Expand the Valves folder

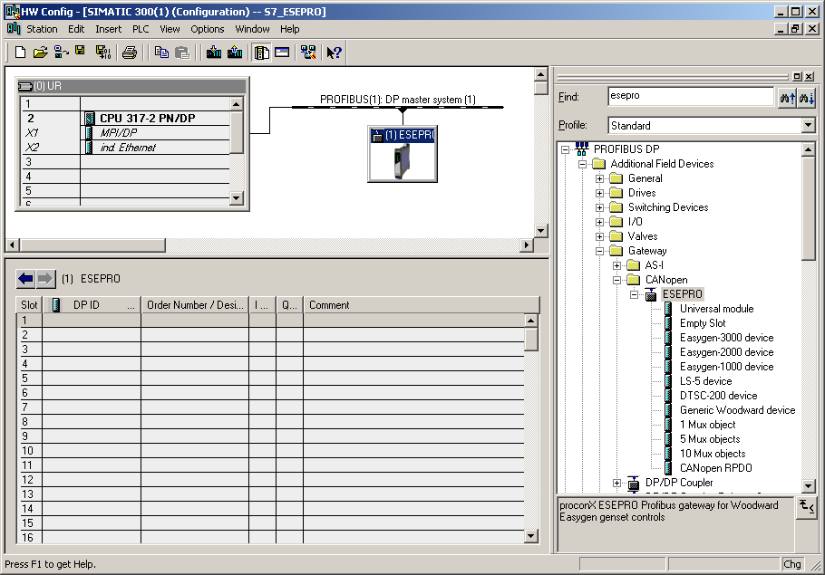[x=599, y=236]
